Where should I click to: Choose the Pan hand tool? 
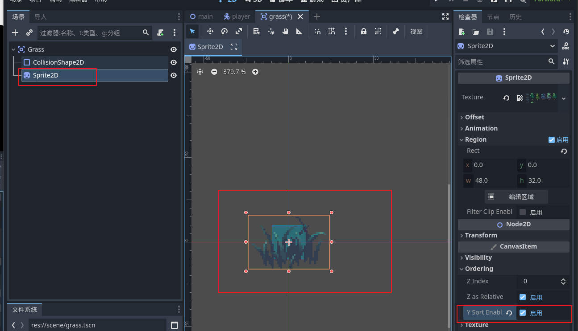tap(285, 31)
